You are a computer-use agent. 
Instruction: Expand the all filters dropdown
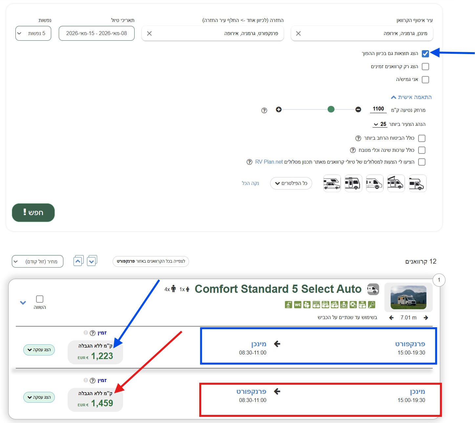(291, 183)
